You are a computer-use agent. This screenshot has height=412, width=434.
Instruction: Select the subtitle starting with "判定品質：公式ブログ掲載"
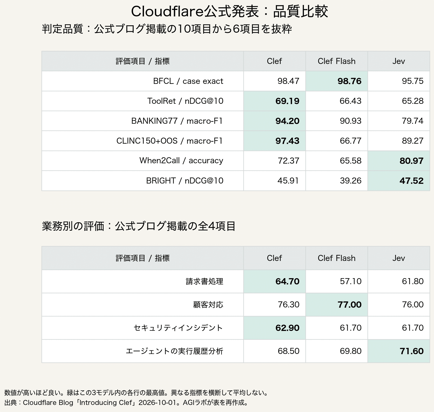(x=167, y=29)
